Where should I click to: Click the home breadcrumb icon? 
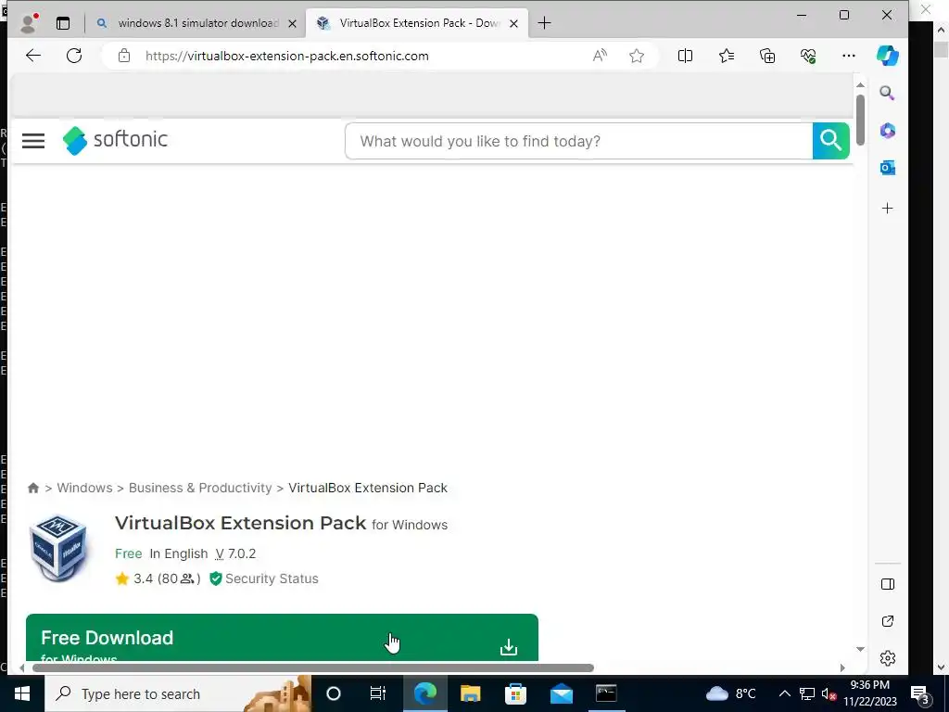(33, 488)
